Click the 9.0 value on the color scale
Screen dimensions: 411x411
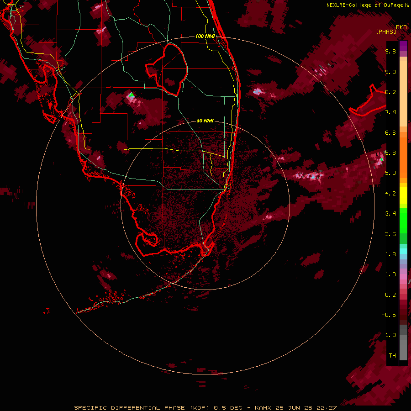tap(390, 72)
